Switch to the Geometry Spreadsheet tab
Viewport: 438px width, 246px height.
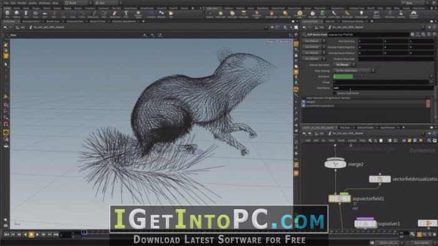pyautogui.click(x=124, y=21)
